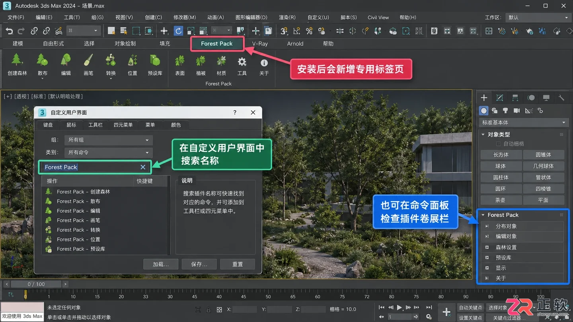Screen dimensions: 573x322
Task: Open the Motion panel icon
Action: (x=531, y=98)
